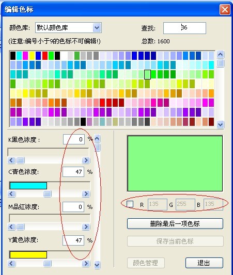233x275 pixels.
Task: Click the right arrow of M品红浓度 slider
Action: 86,227
